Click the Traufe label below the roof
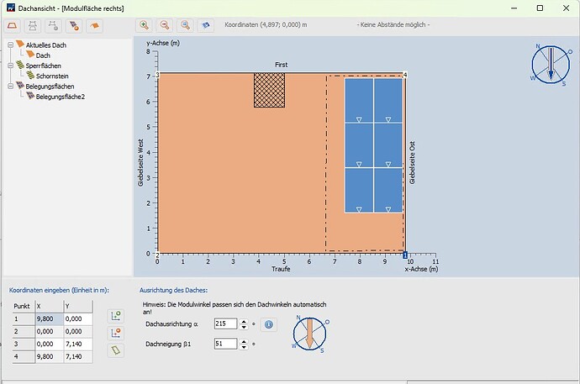580x384 pixels. tap(281, 269)
